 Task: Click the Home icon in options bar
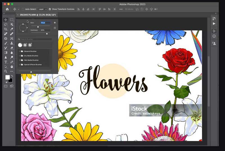point(7,9)
